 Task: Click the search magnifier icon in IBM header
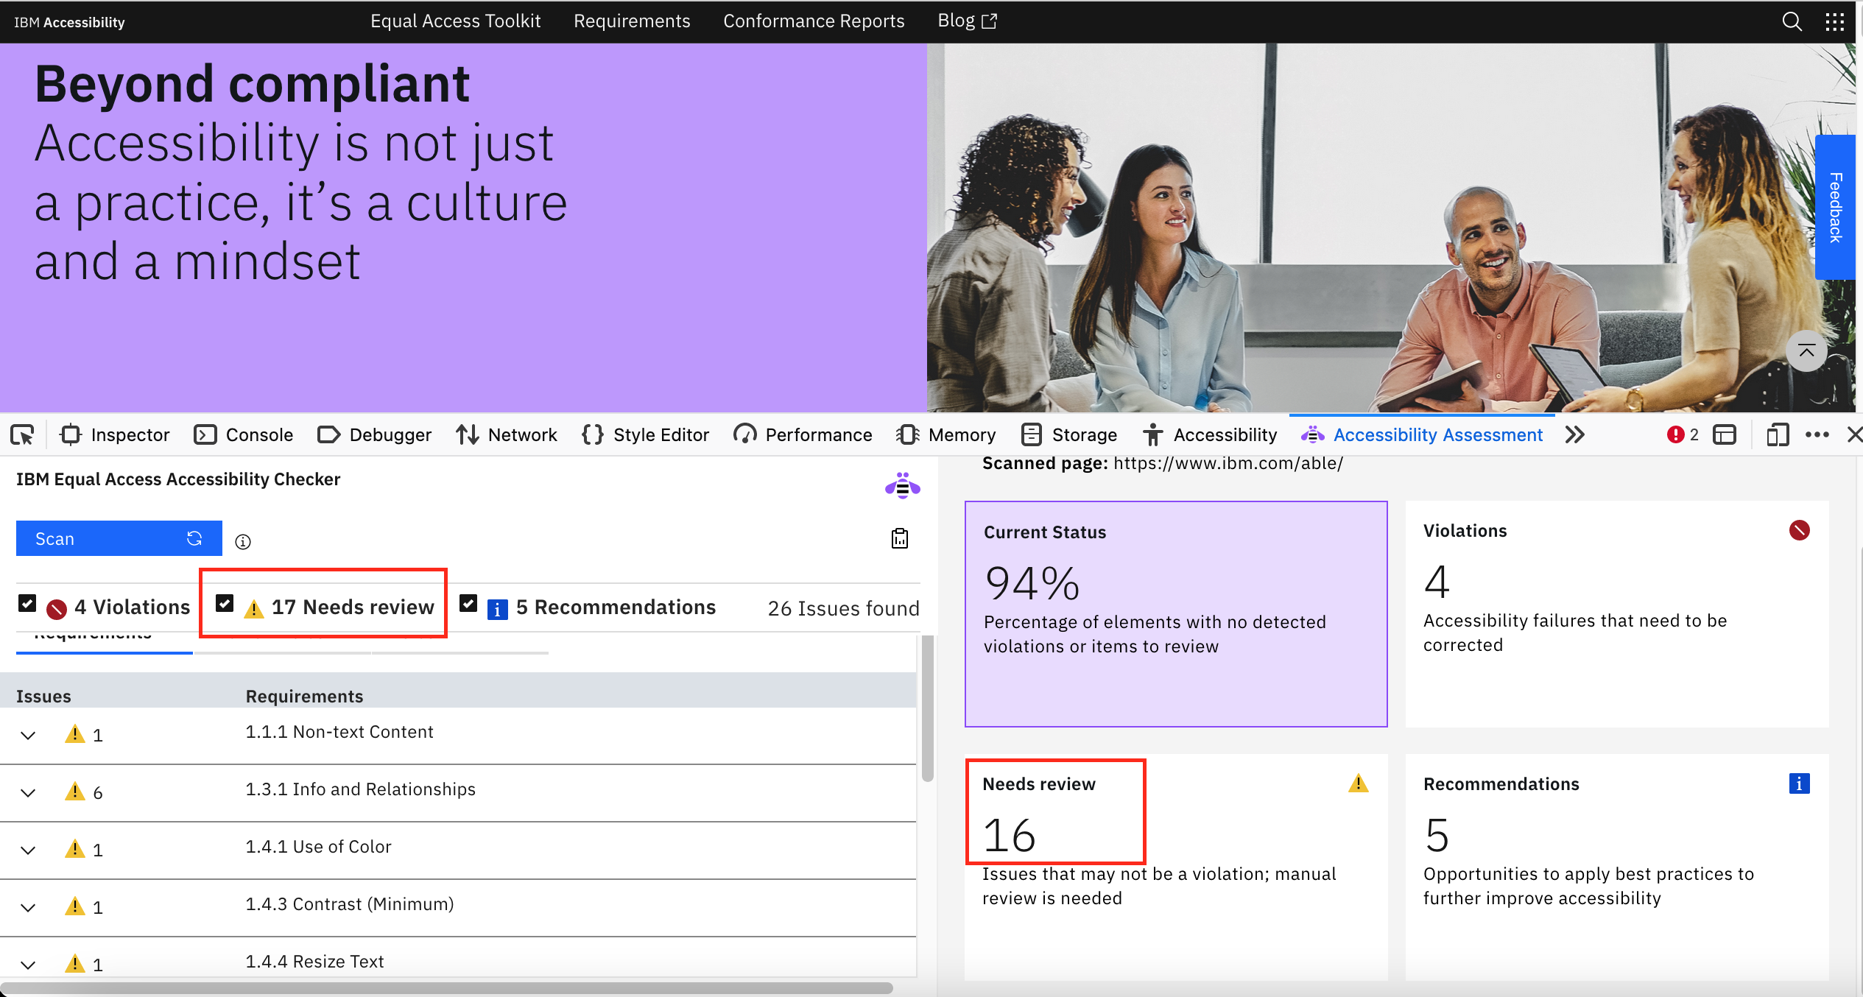pyautogui.click(x=1792, y=21)
